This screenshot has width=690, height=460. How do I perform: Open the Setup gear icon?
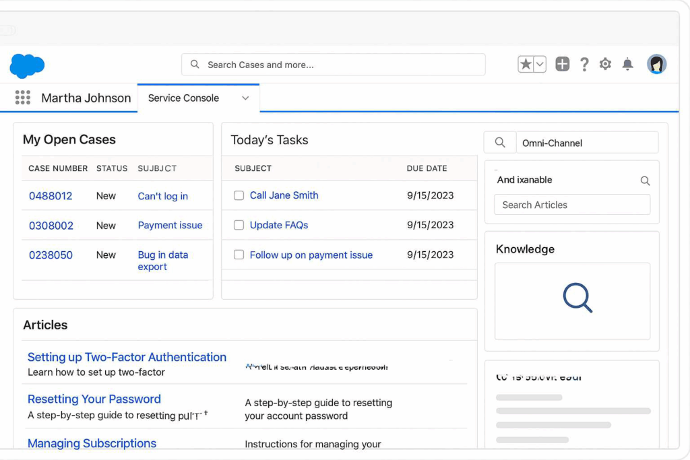[x=605, y=64]
